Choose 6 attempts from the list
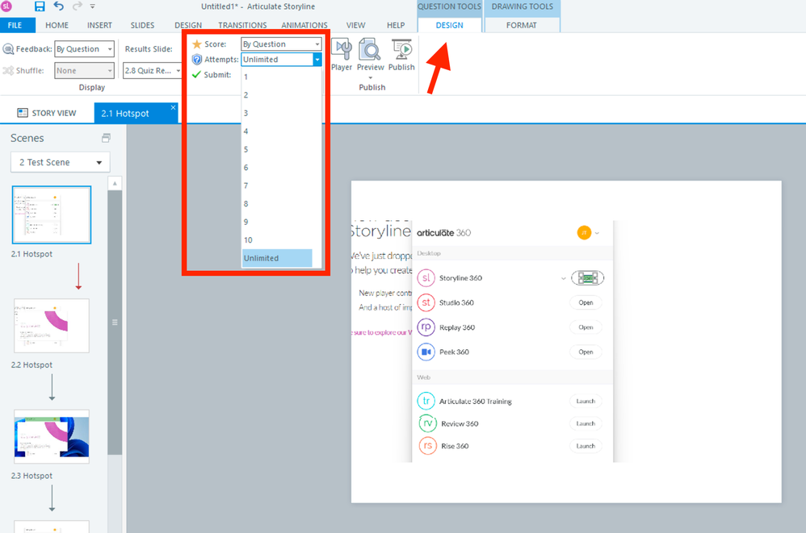Image resolution: width=806 pixels, height=533 pixels. [277, 167]
